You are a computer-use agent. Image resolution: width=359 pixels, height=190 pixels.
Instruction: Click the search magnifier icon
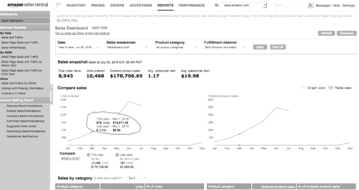310,5
